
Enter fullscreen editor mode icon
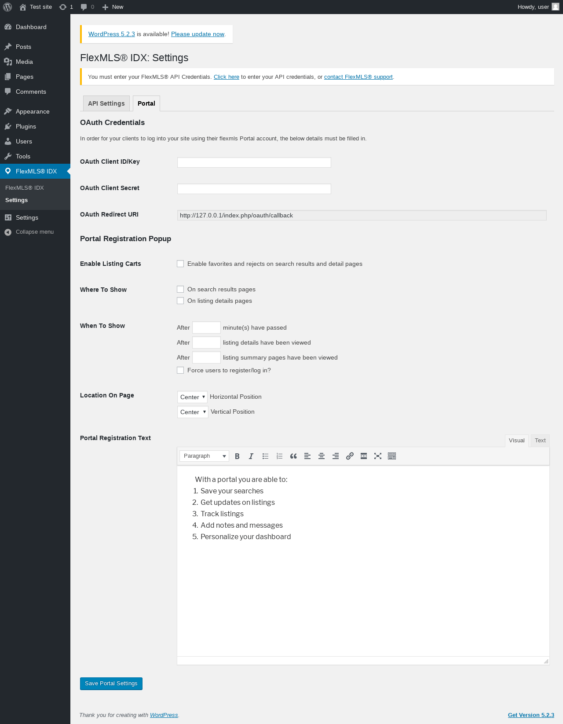378,456
